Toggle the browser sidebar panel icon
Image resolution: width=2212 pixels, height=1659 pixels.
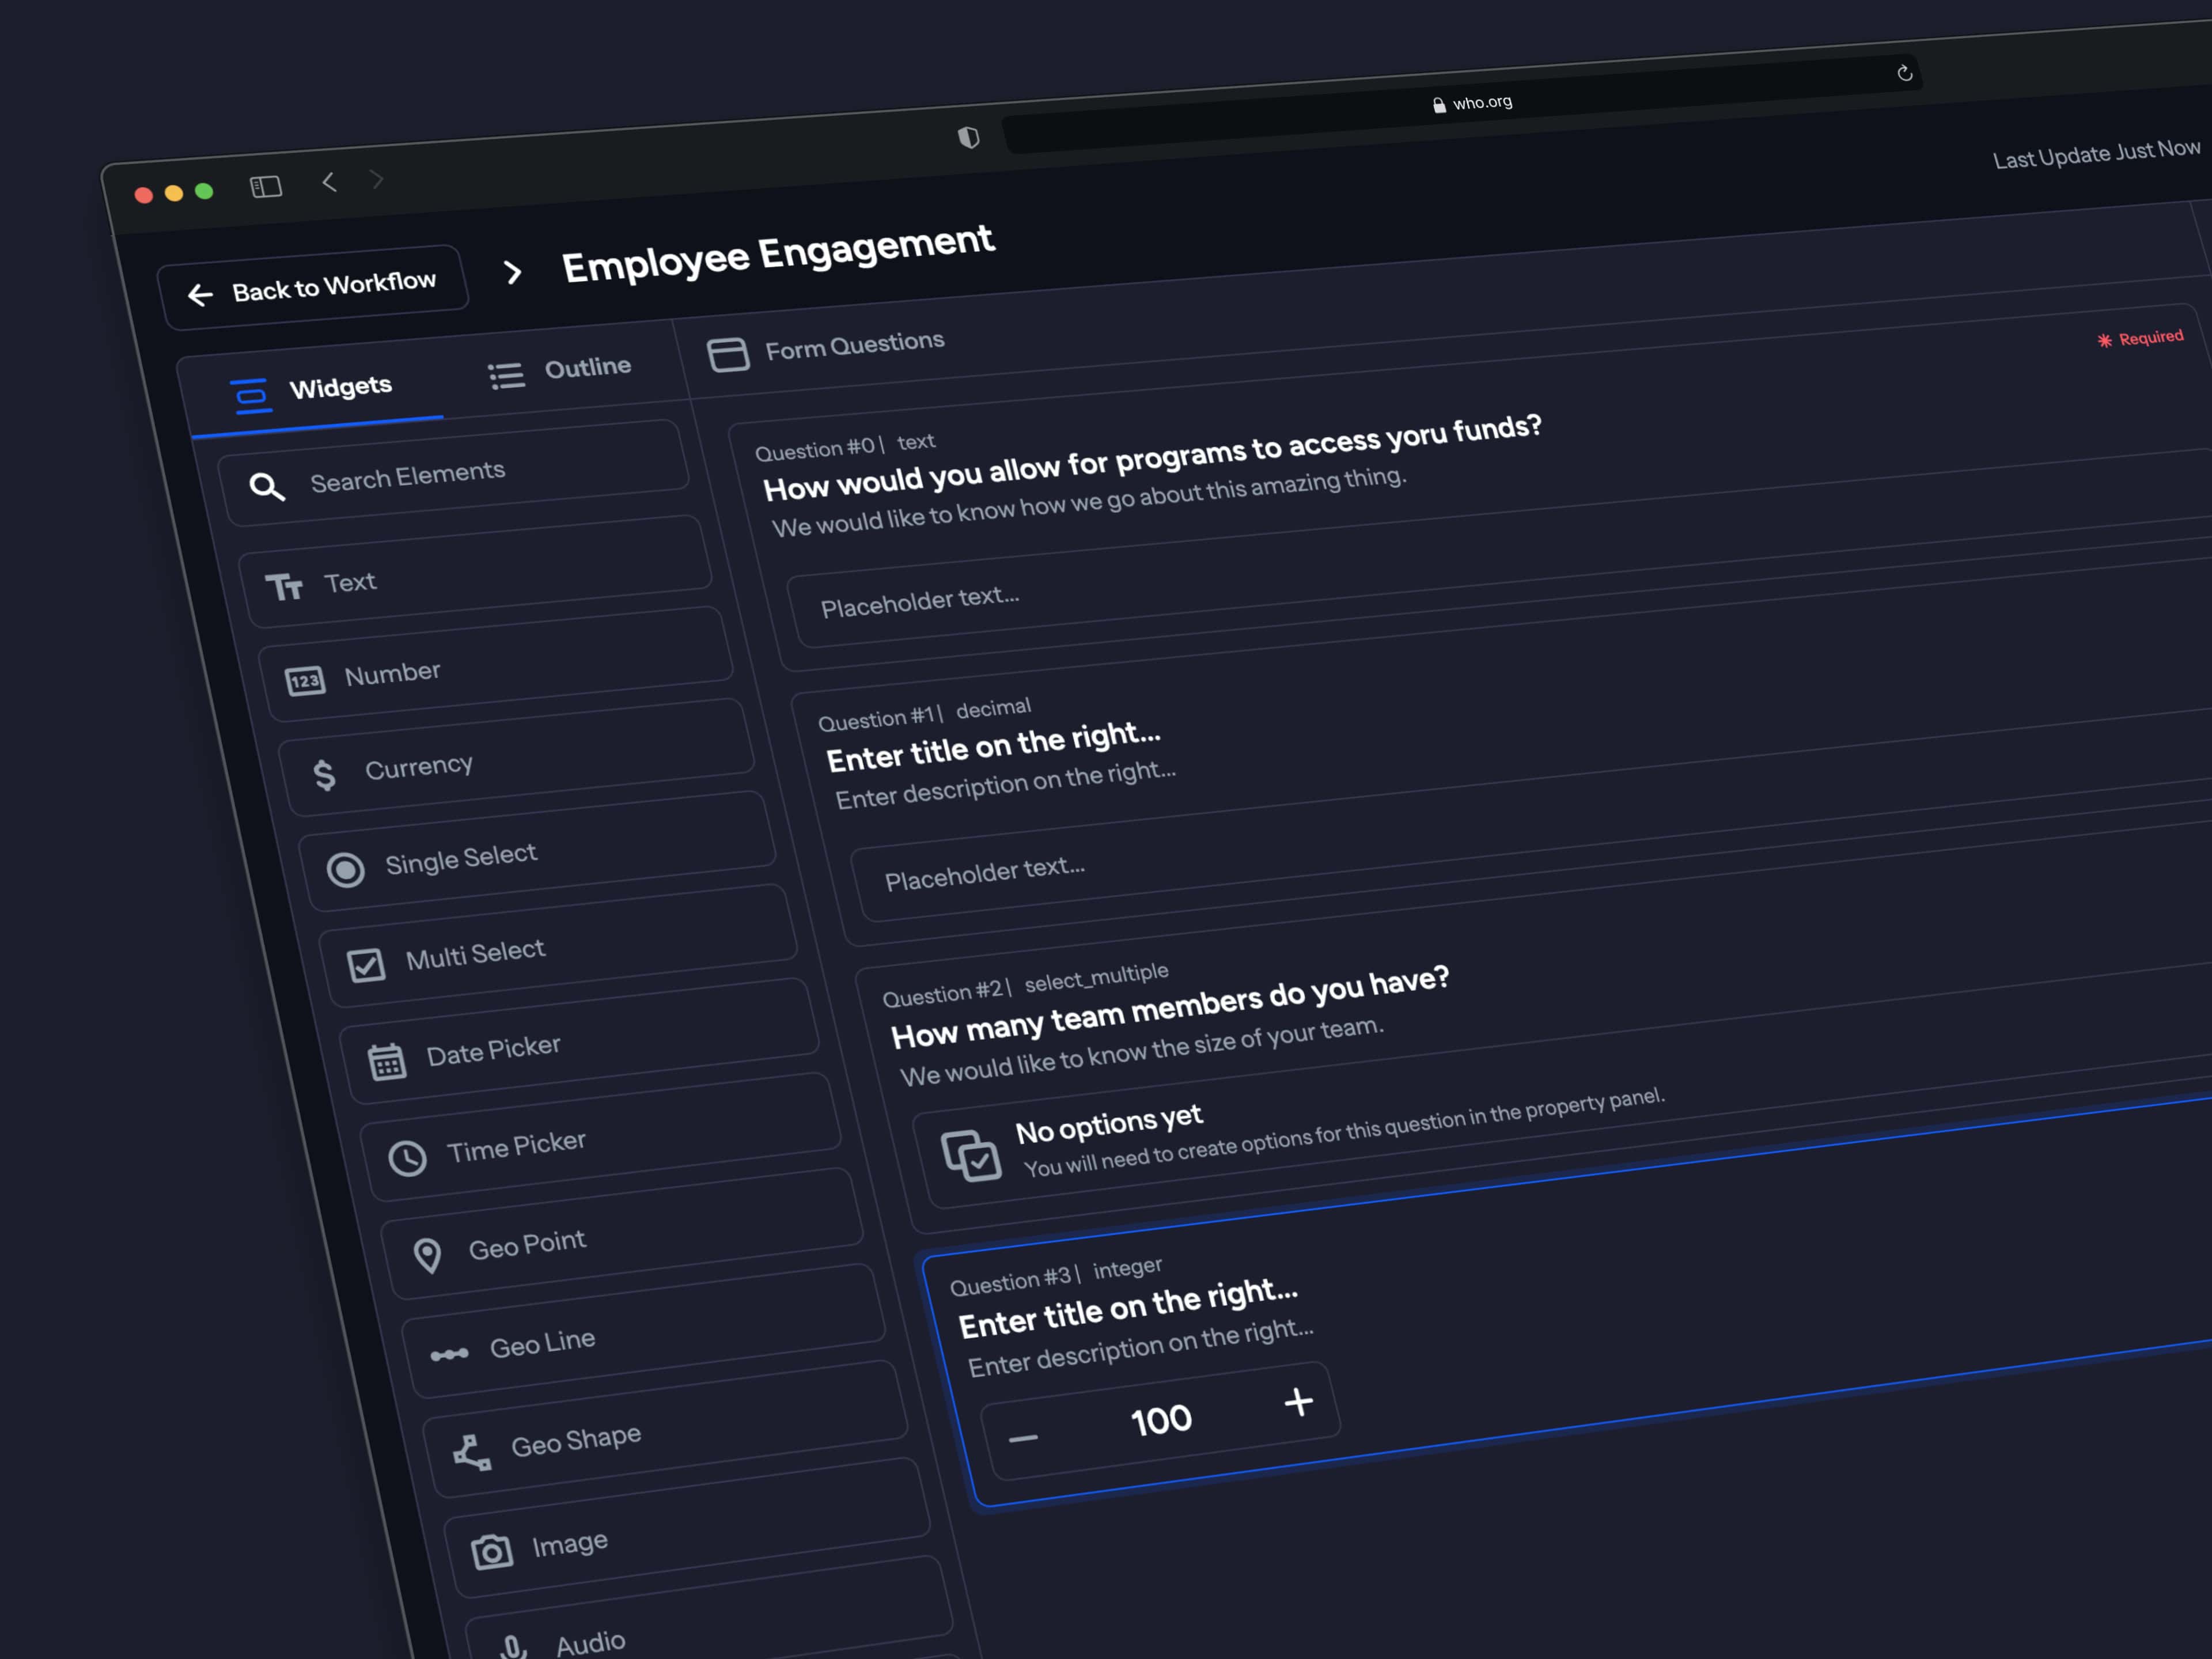tap(266, 187)
